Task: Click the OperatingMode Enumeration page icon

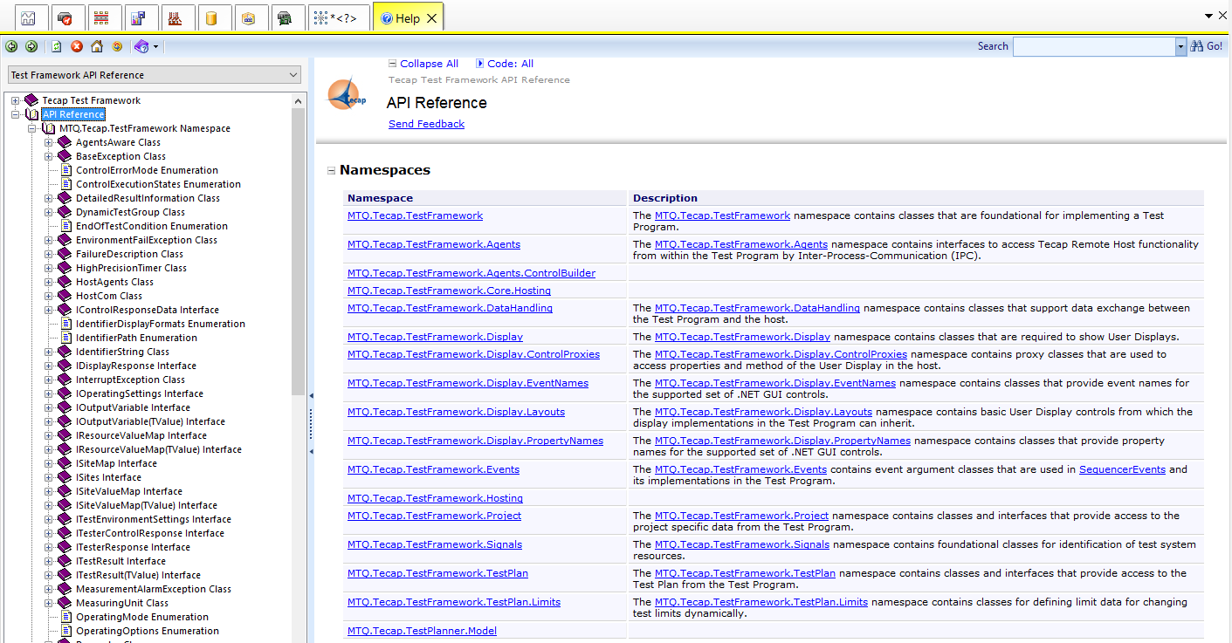Action: click(x=65, y=617)
